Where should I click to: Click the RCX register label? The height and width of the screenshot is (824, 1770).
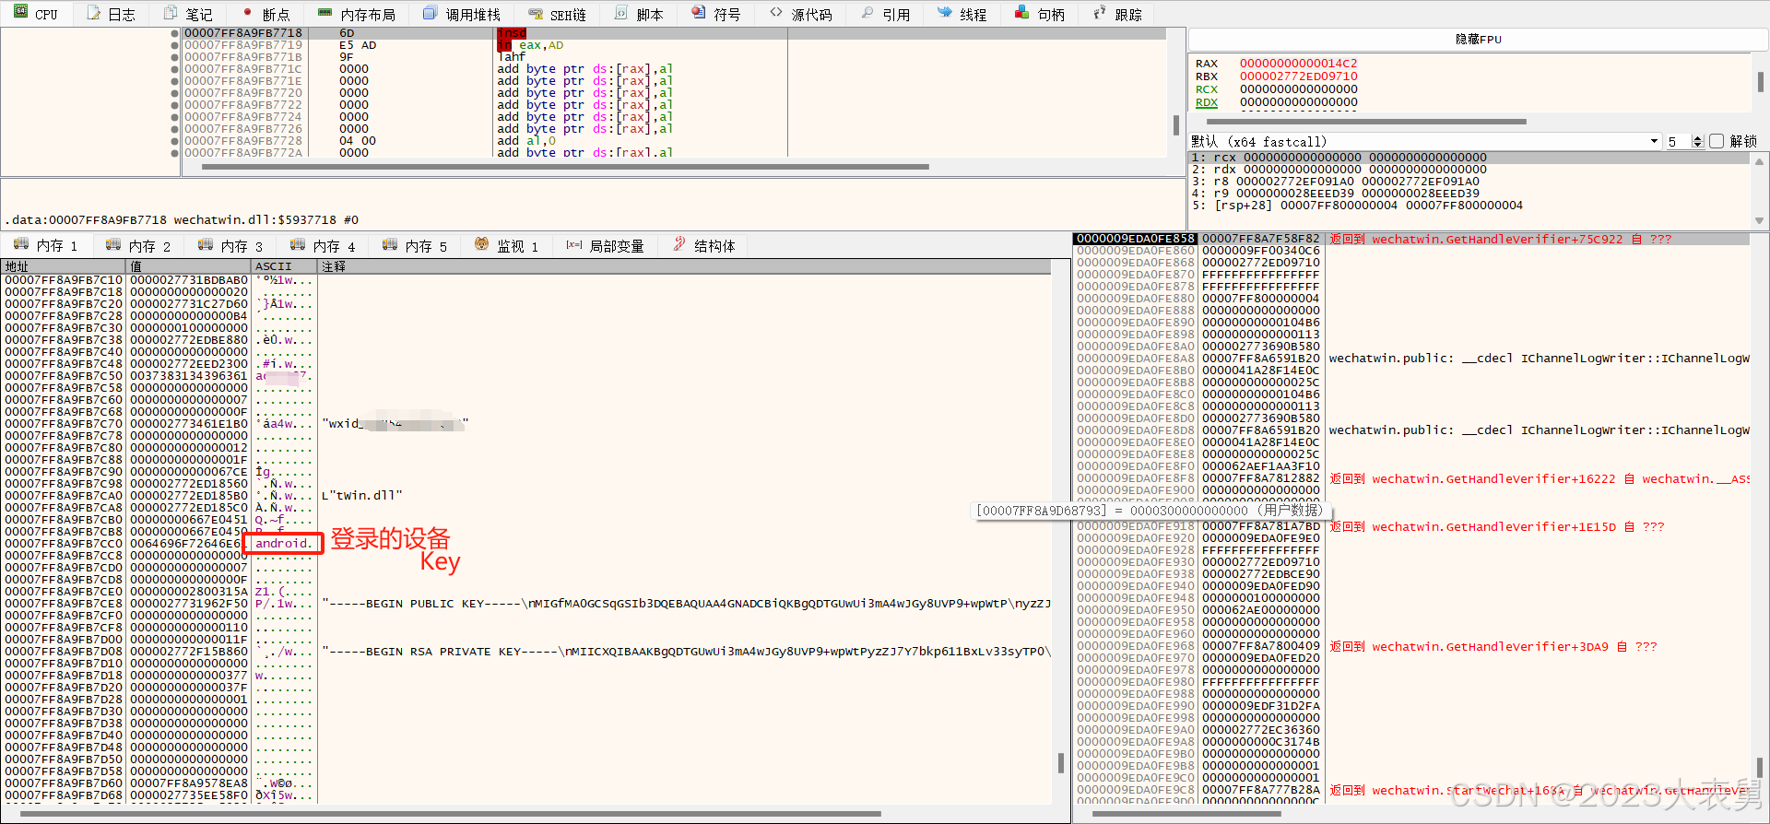1207,89
